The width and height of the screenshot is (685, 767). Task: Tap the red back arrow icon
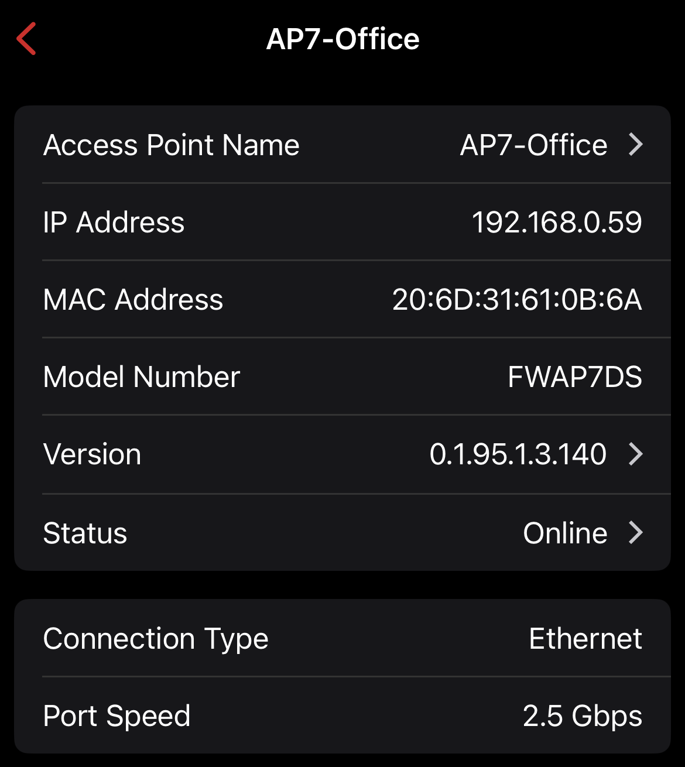tap(27, 39)
